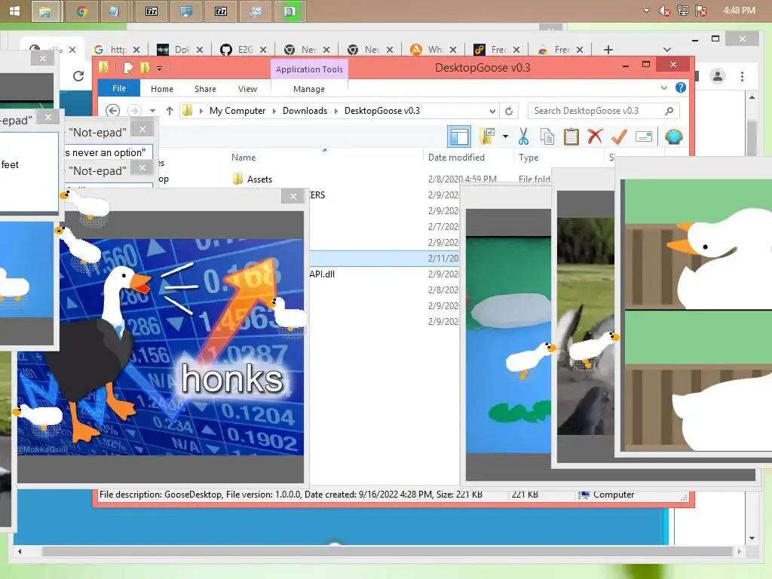
Task: Click the blue shell globe icon
Action: [x=673, y=136]
